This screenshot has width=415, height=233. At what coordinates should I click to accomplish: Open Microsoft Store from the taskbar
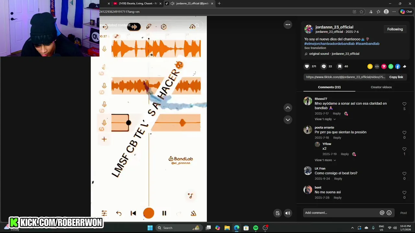click(246, 228)
